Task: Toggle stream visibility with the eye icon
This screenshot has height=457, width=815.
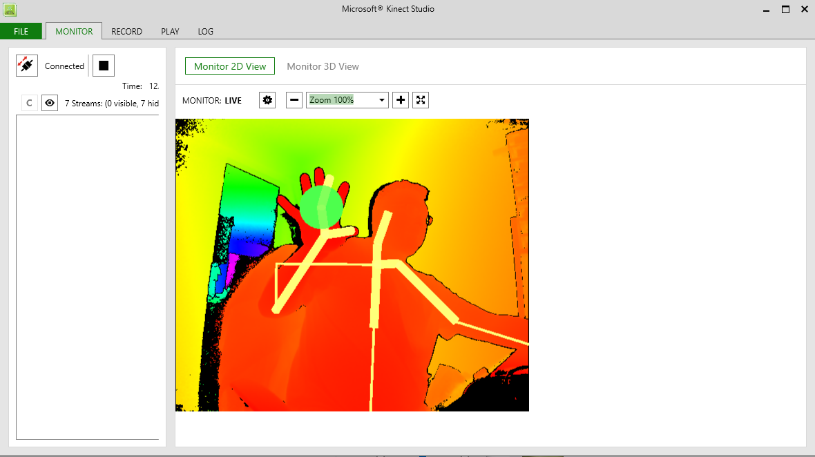Action: 49,103
